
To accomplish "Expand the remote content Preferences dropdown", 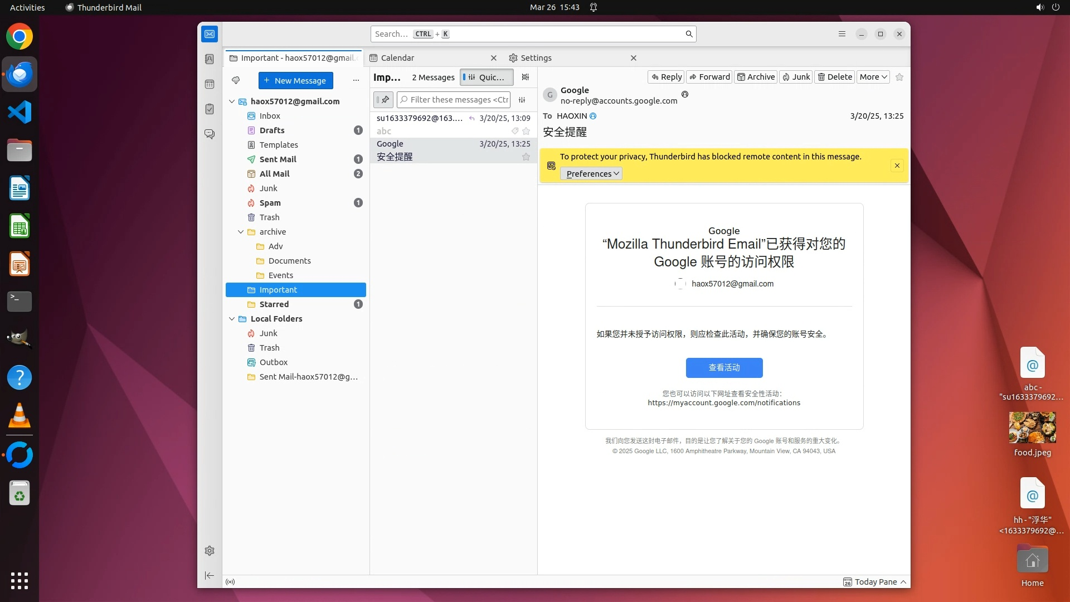I will pos(591,174).
